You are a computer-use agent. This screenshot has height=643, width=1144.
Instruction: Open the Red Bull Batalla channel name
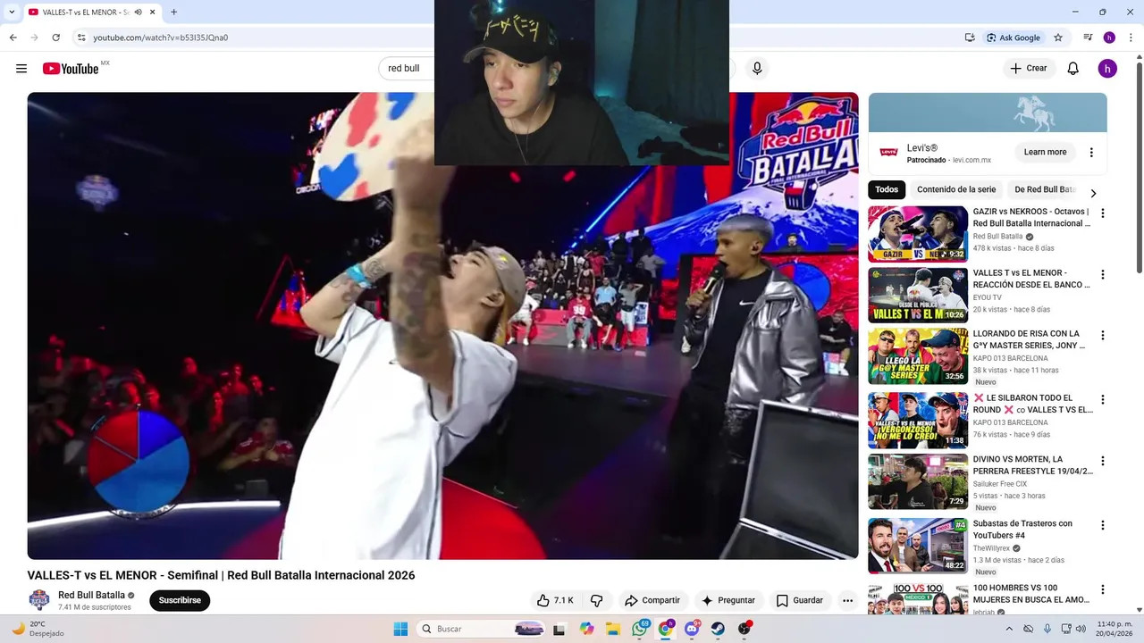click(x=92, y=595)
